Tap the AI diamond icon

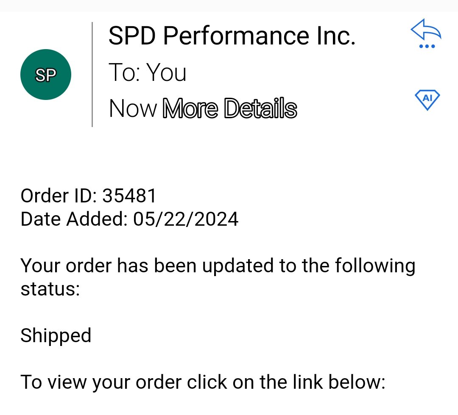pyautogui.click(x=427, y=100)
